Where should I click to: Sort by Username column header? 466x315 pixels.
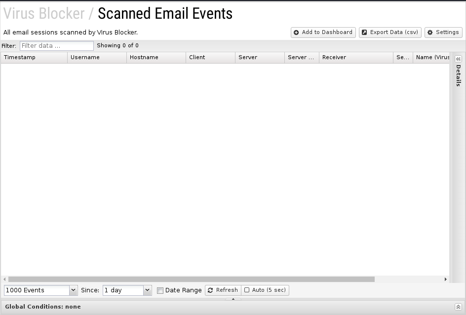(x=97, y=57)
